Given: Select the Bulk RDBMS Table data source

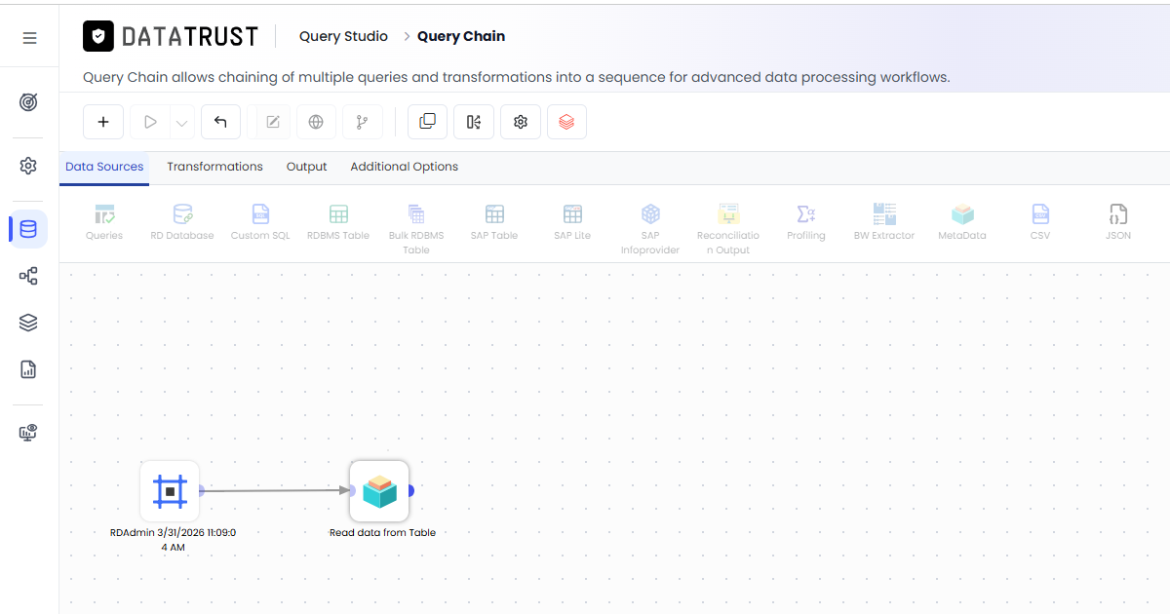Looking at the screenshot, I should pos(416,229).
